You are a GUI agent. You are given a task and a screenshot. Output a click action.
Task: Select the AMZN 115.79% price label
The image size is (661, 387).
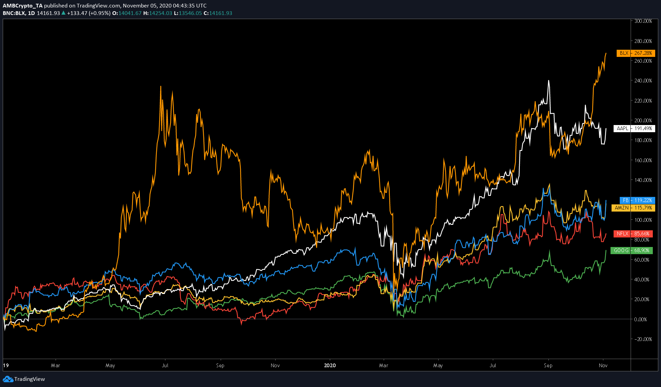(633, 208)
